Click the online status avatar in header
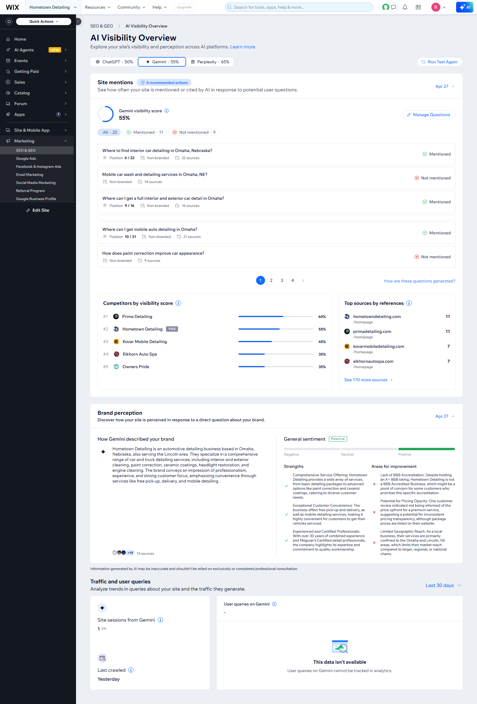This screenshot has height=704, width=477. [386, 7]
